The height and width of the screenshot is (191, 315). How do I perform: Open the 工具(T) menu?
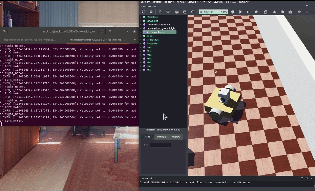coord(218,2)
